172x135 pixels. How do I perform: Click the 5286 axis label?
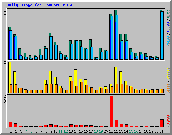5,99
